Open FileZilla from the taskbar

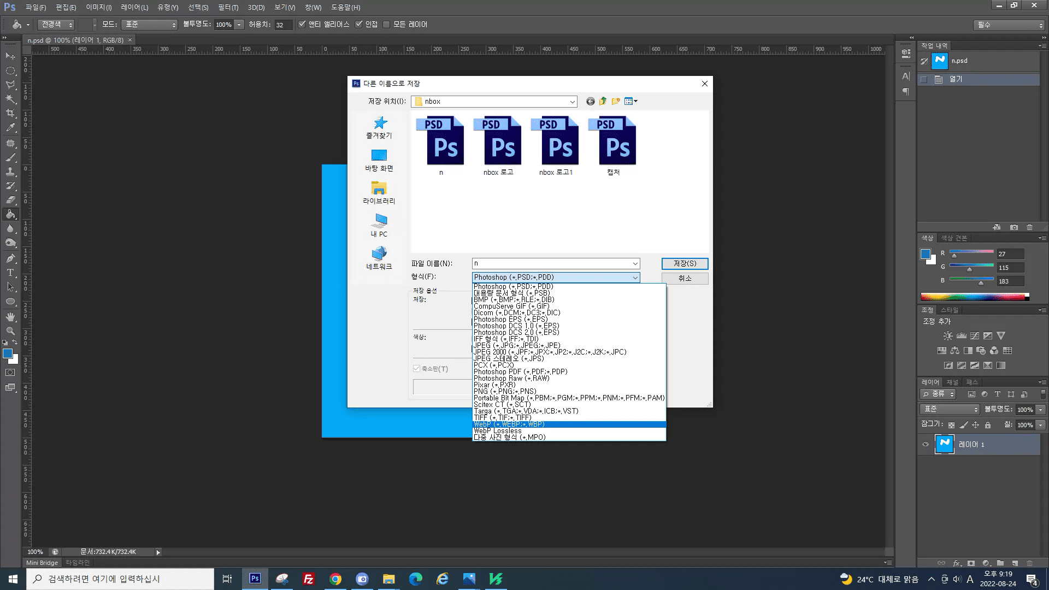click(x=309, y=579)
